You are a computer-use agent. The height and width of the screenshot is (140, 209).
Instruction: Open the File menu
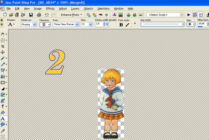coord(9,9)
